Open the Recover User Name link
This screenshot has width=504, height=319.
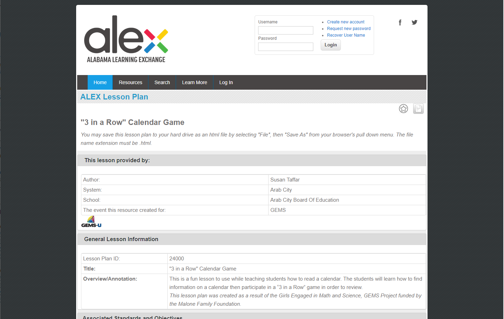[x=346, y=35]
